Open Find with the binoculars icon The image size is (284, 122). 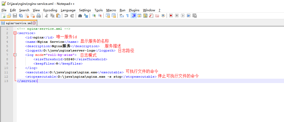[80, 16]
